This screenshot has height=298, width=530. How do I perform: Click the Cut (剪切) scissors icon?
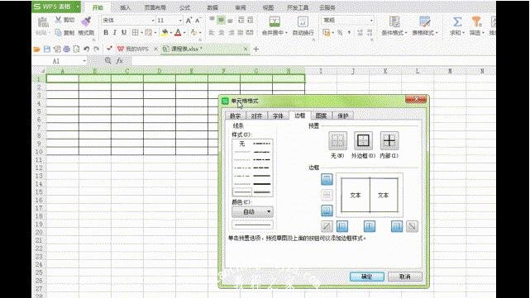tap(59, 20)
